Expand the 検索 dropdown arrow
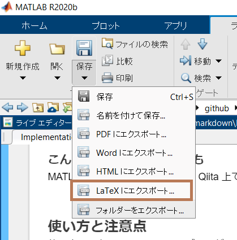The image size is (237, 240). tap(218, 78)
